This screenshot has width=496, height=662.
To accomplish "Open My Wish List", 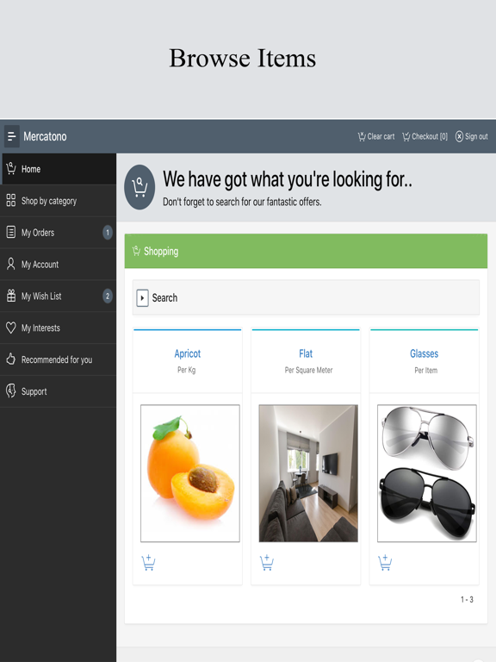I will [59, 296].
